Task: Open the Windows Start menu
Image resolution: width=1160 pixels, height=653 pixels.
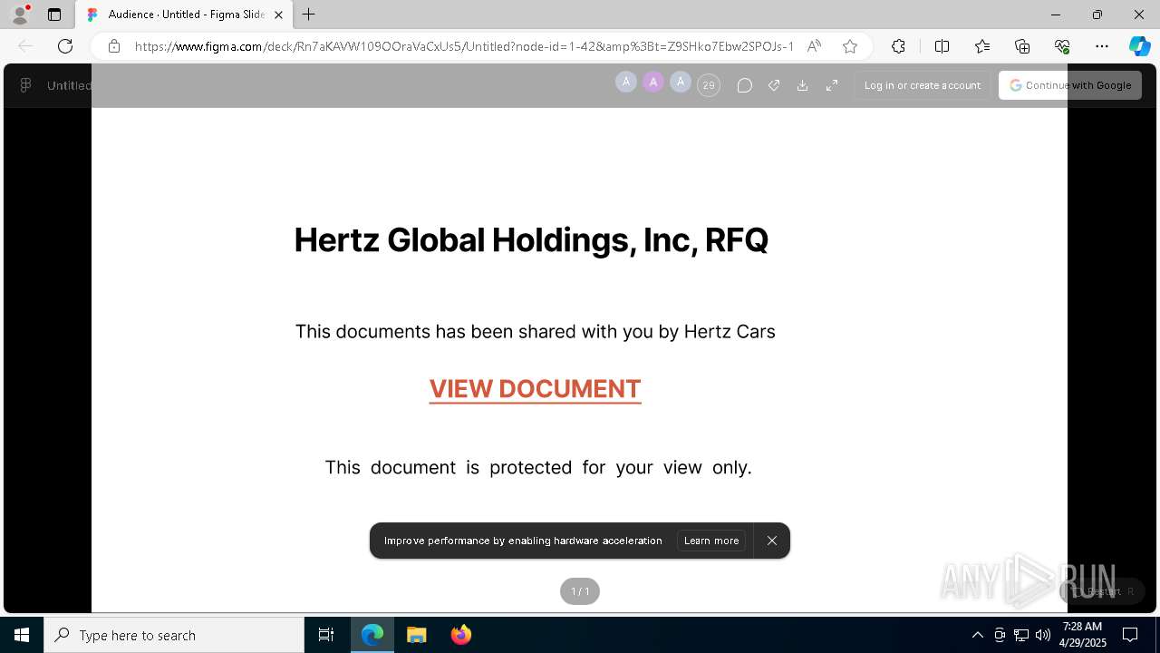Action: pos(22,635)
